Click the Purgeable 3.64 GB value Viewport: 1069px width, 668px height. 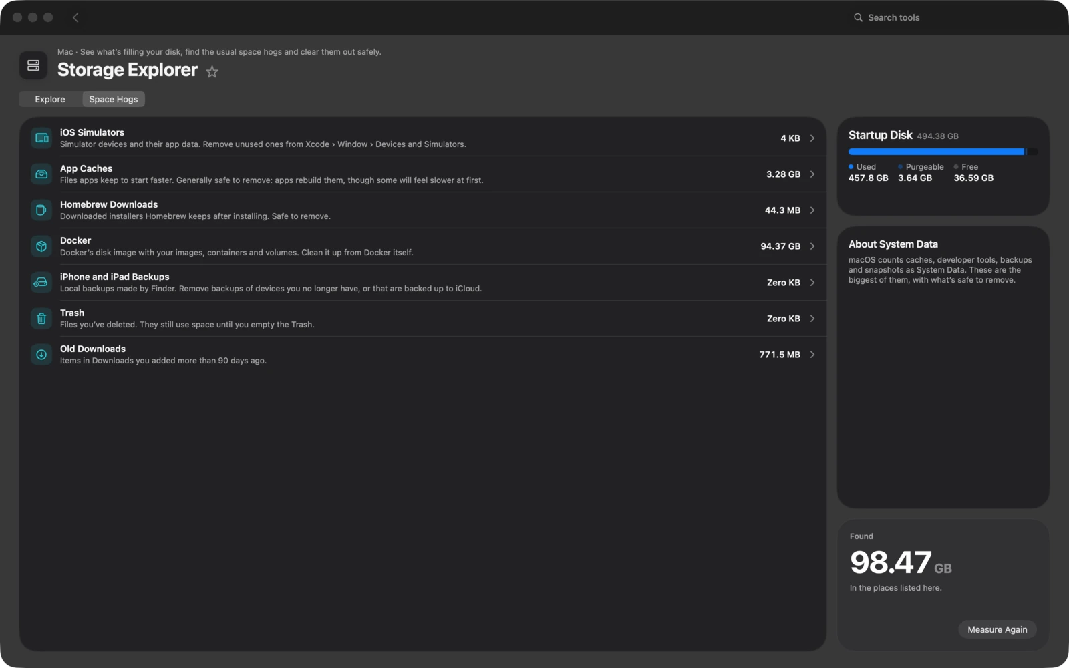tap(915, 178)
